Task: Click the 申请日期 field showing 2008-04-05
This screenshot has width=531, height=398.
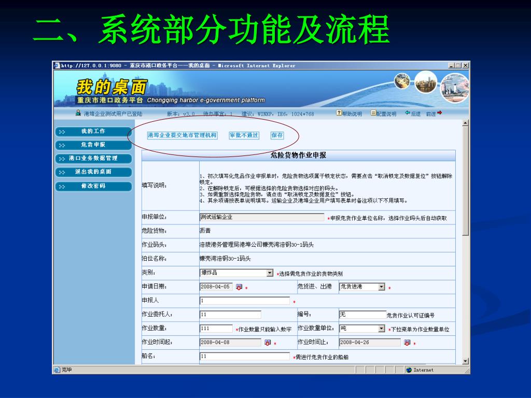Action: click(x=216, y=287)
